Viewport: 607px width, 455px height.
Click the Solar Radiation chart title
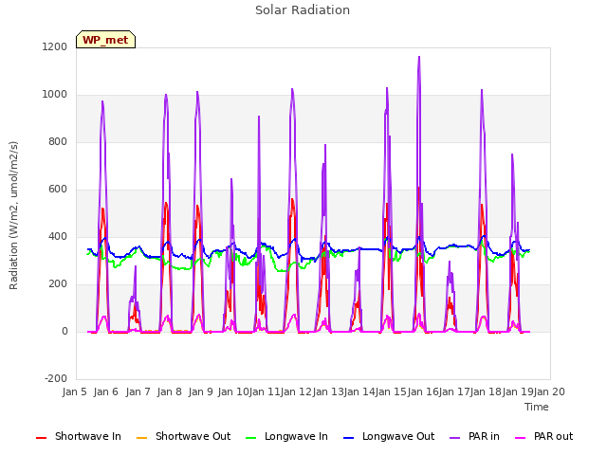(303, 10)
